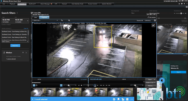Adjust the timeline span slider
Screen dimensions: 188x101
135,85
